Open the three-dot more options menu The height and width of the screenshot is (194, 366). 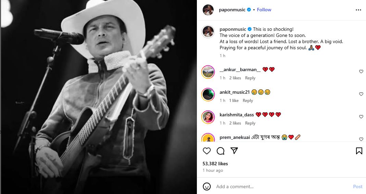pos(358,10)
